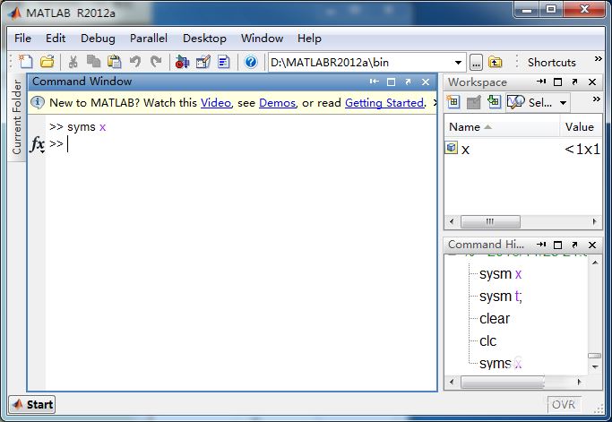This screenshot has width=612, height=422.
Task: Minimize Command Window panel icon
Action: click(x=374, y=82)
